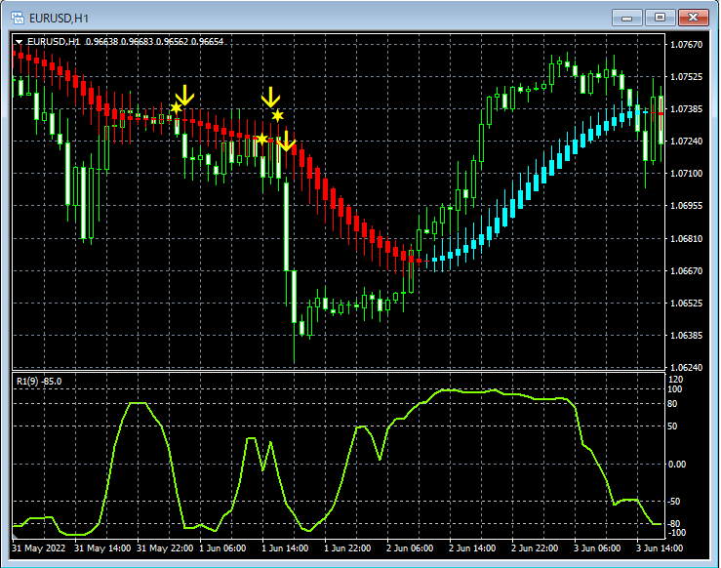This screenshot has width=721, height=568.
Task: Click the 3 Jun 06:00 time label
Action: pyautogui.click(x=597, y=548)
